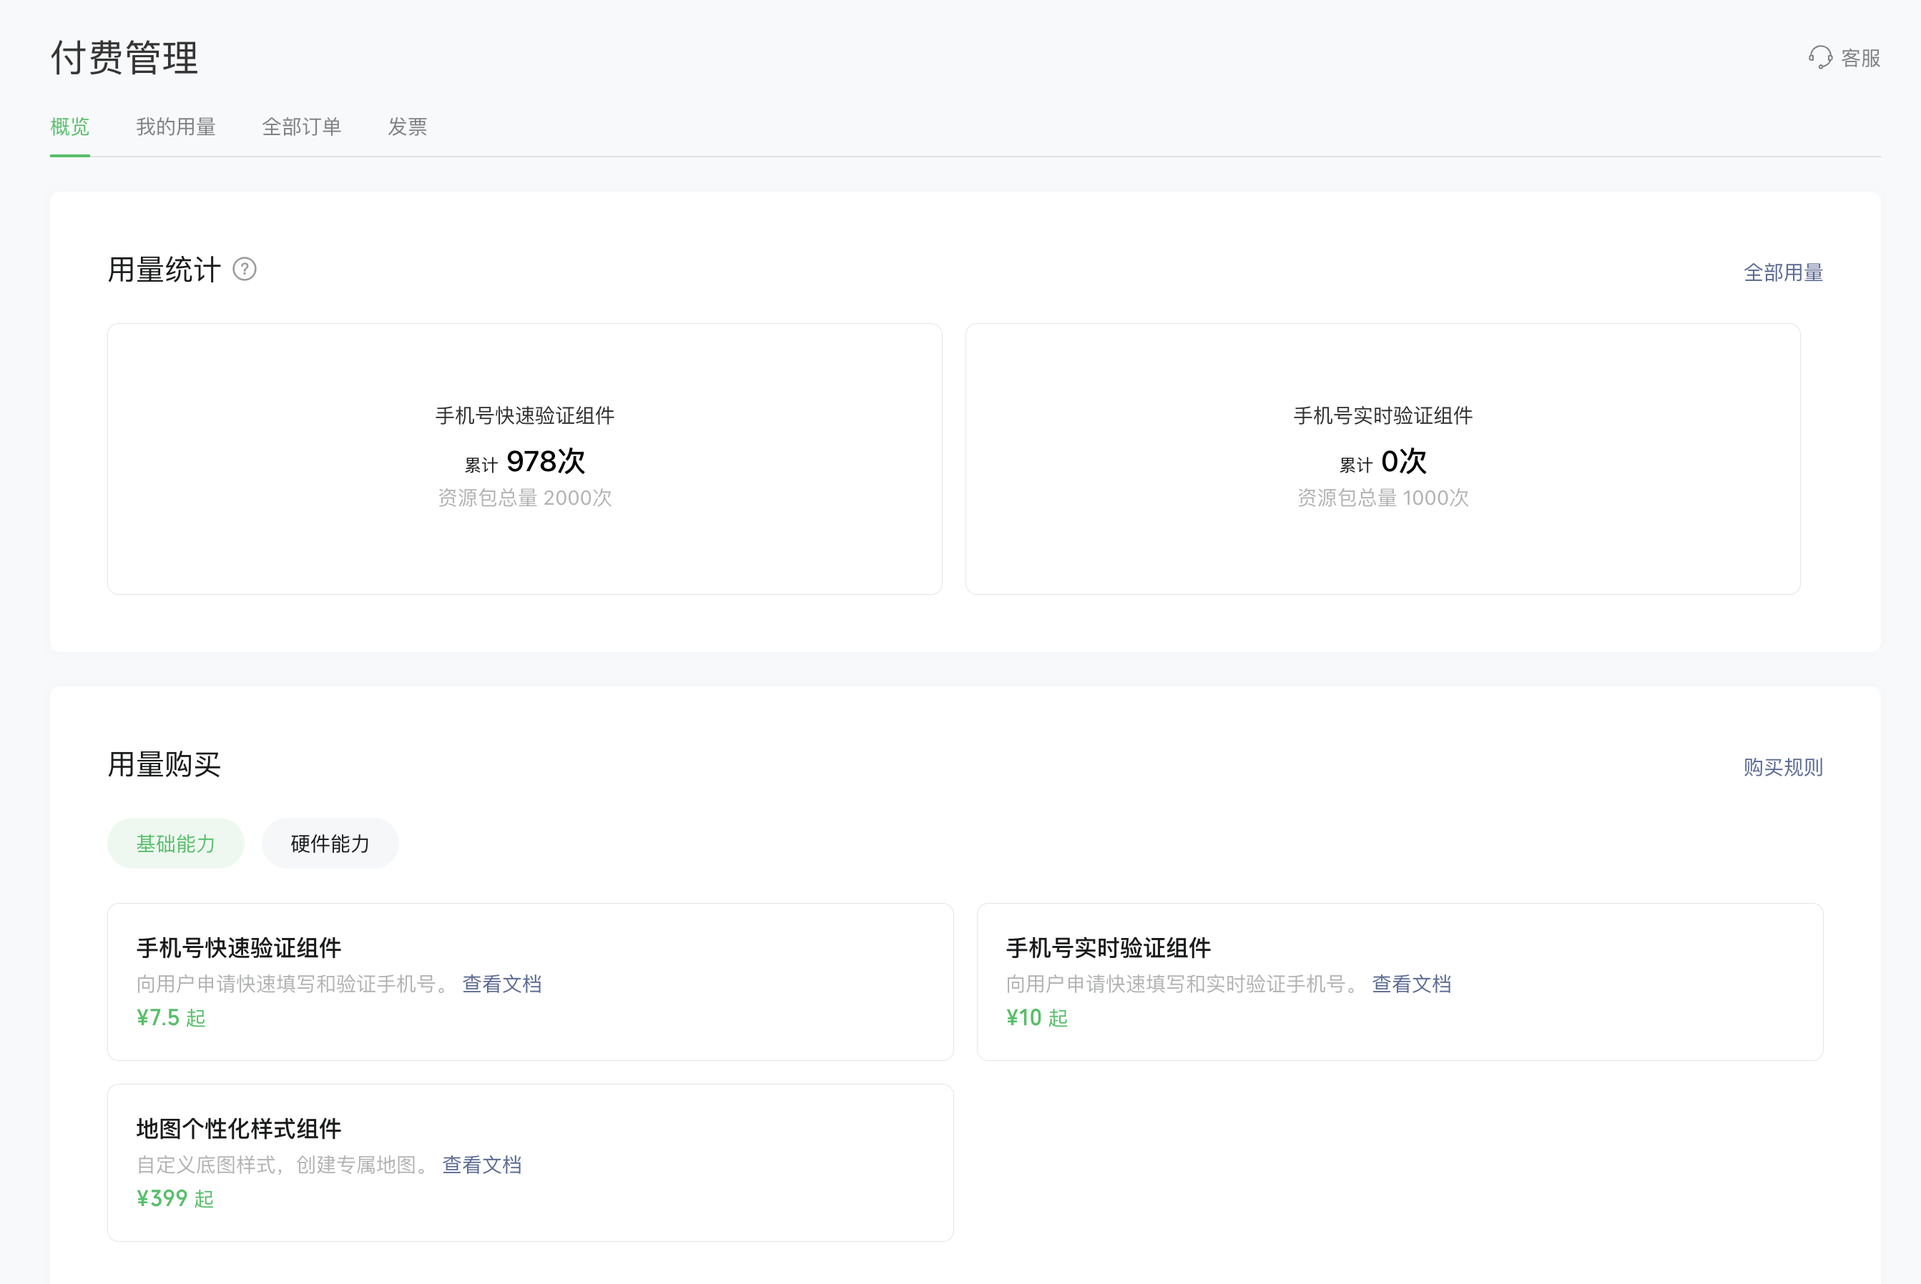
Task: Open 查看文档 for 手机号快速验证组件
Action: 501,984
